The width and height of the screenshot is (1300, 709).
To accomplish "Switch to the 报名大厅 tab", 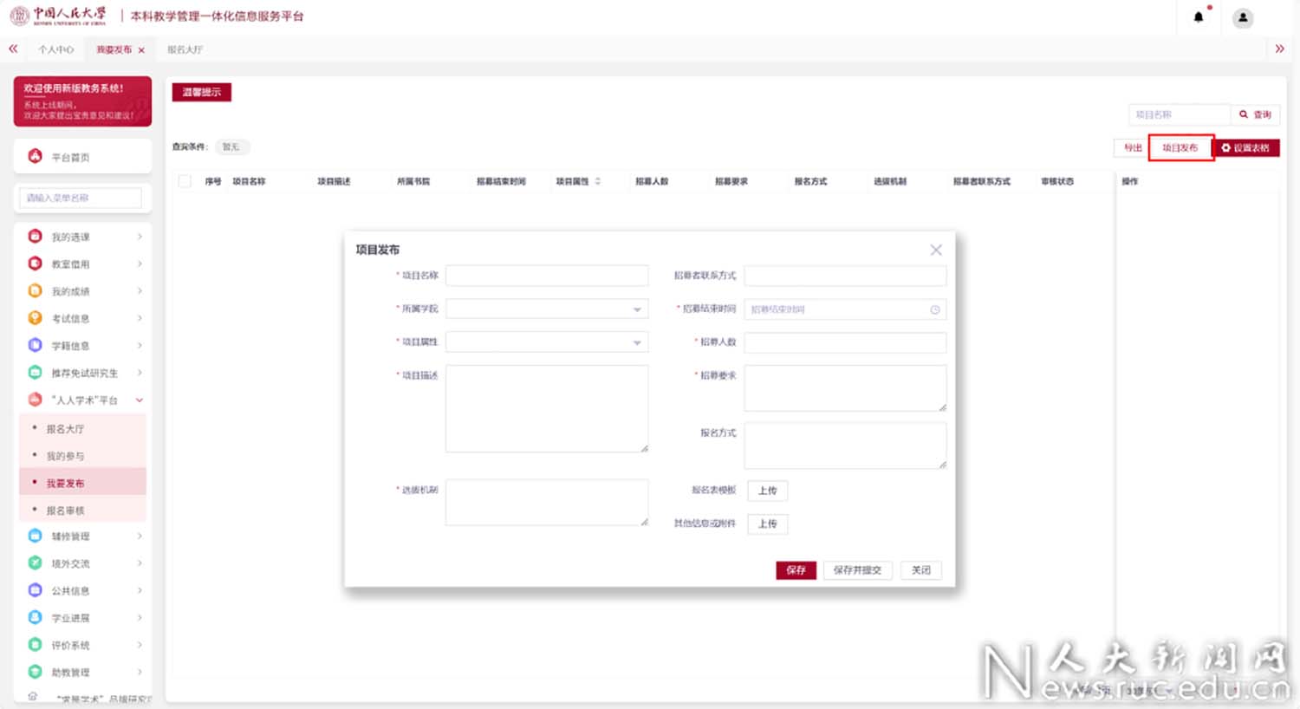I will (185, 49).
